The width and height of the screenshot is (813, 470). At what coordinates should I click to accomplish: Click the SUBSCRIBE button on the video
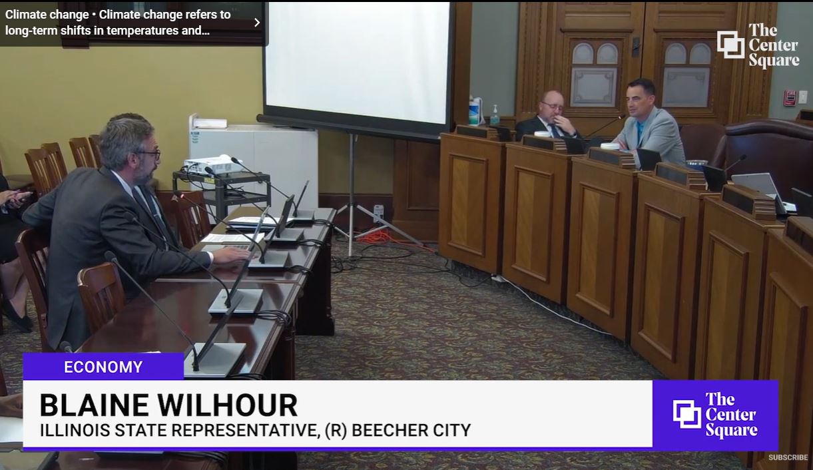pos(788,457)
